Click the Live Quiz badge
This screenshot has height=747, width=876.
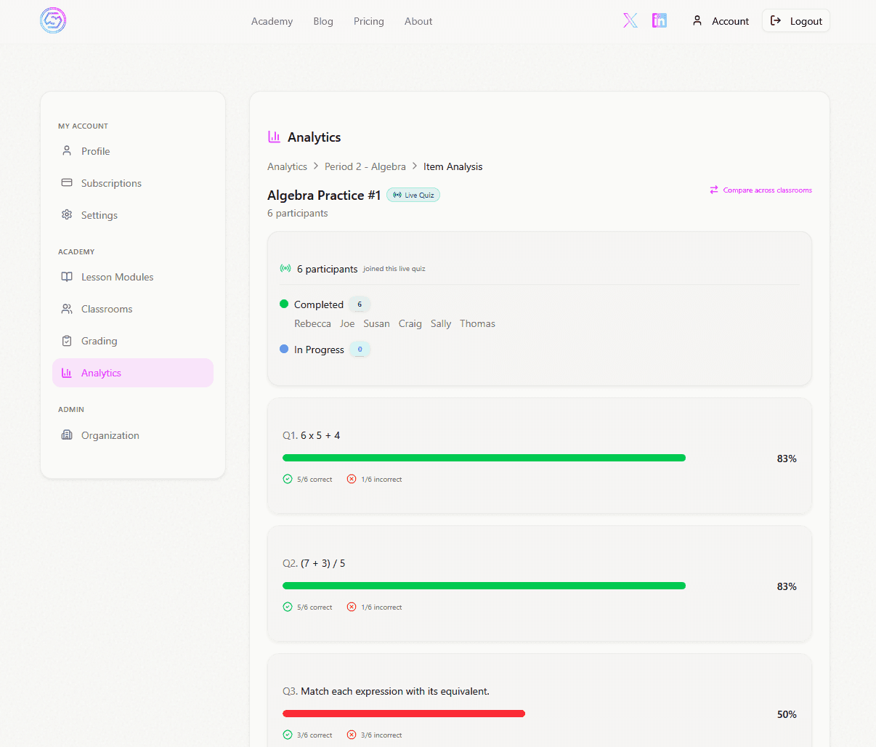[413, 195]
